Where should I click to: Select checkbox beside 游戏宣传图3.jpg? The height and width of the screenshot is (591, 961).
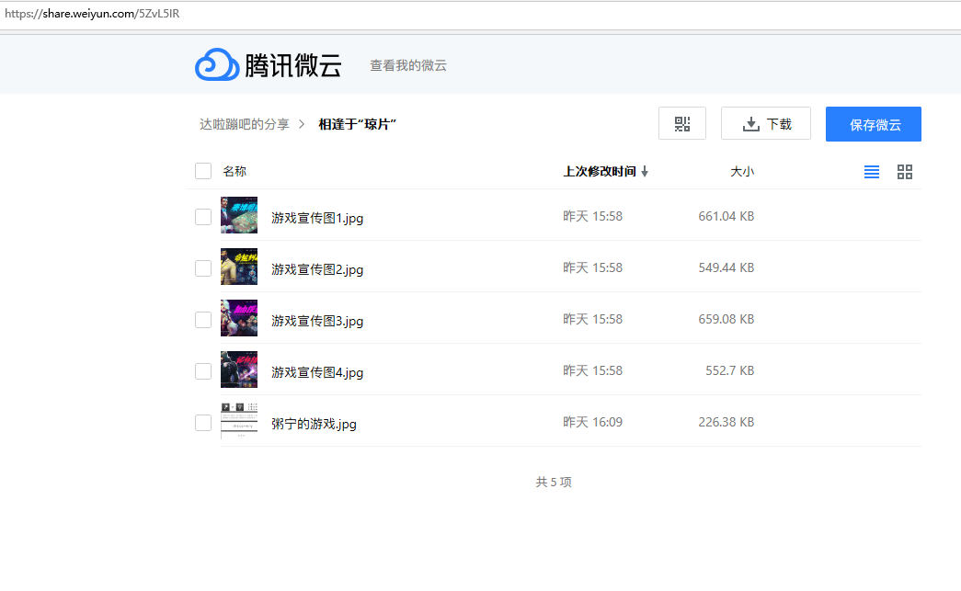tap(203, 320)
